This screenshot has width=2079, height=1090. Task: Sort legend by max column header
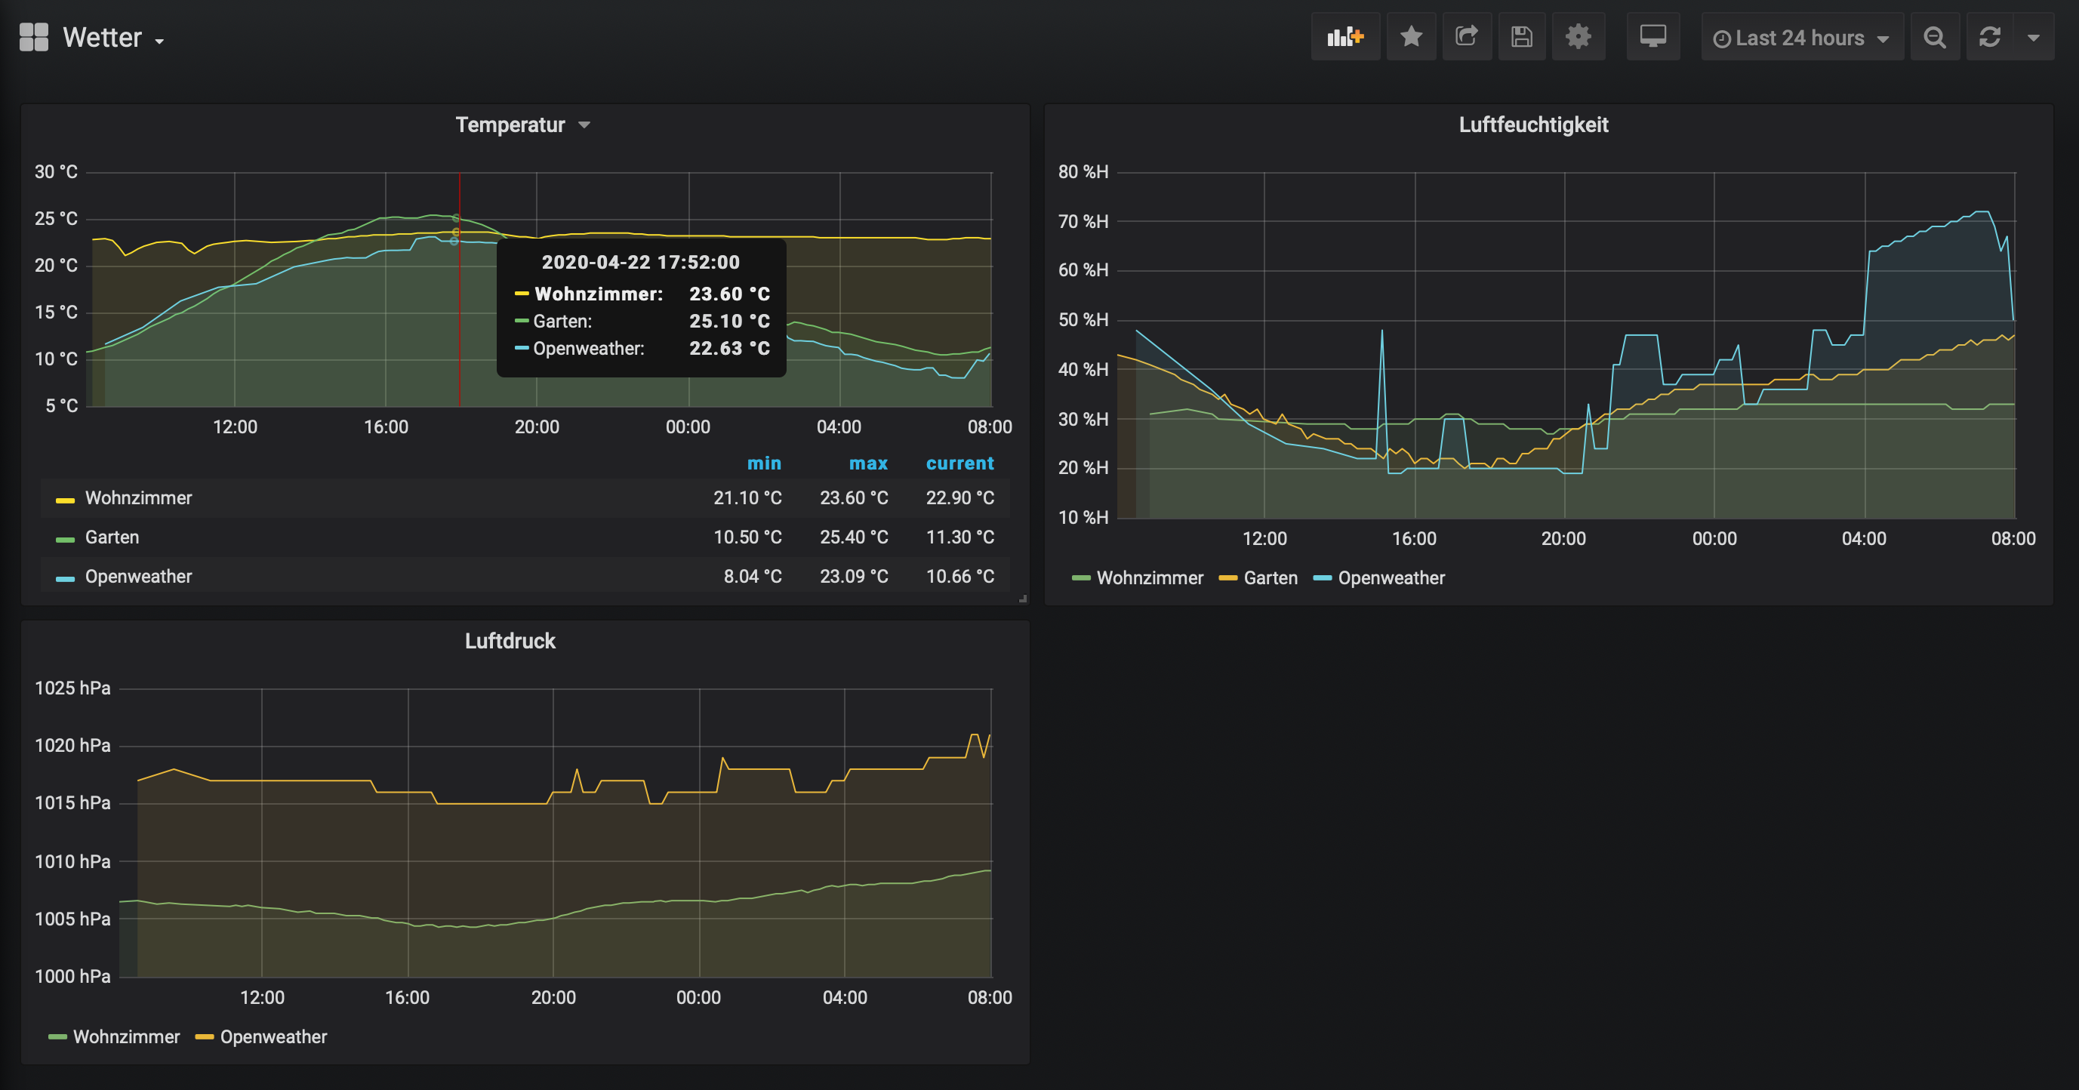pos(867,463)
